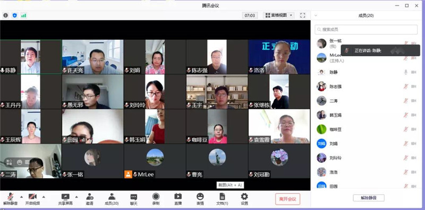This screenshot has width=425, height=210.
Task: Collapse the members panel chevron
Action: pos(316,16)
